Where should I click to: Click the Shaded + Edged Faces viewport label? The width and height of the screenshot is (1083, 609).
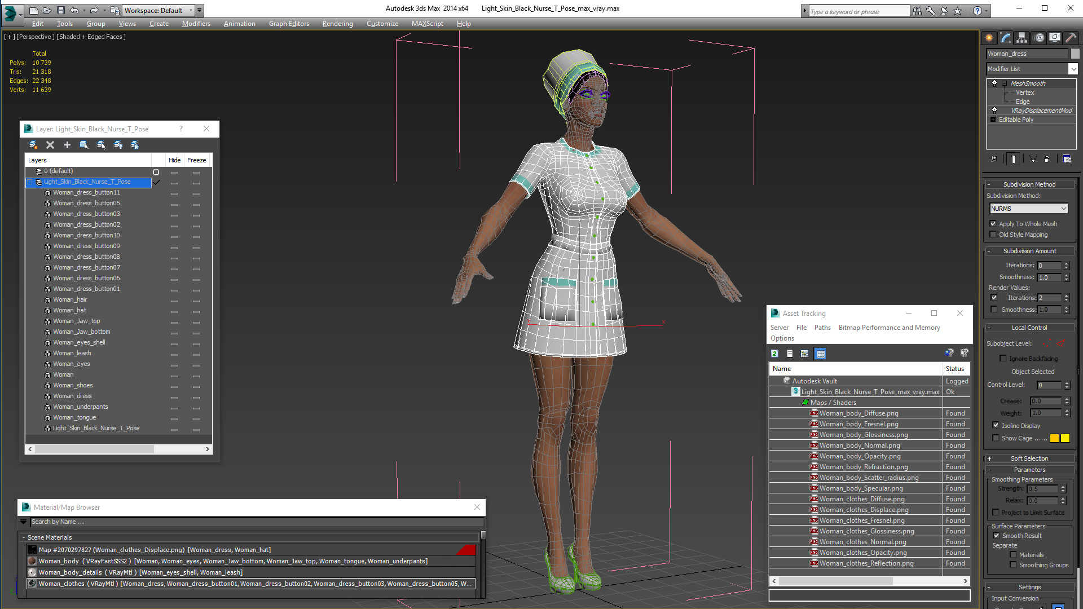pos(91,37)
